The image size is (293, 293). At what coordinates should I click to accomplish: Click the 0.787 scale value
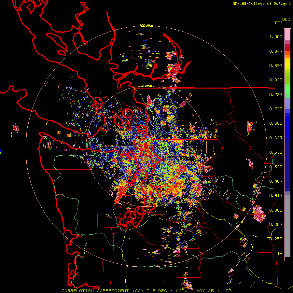tap(276, 94)
